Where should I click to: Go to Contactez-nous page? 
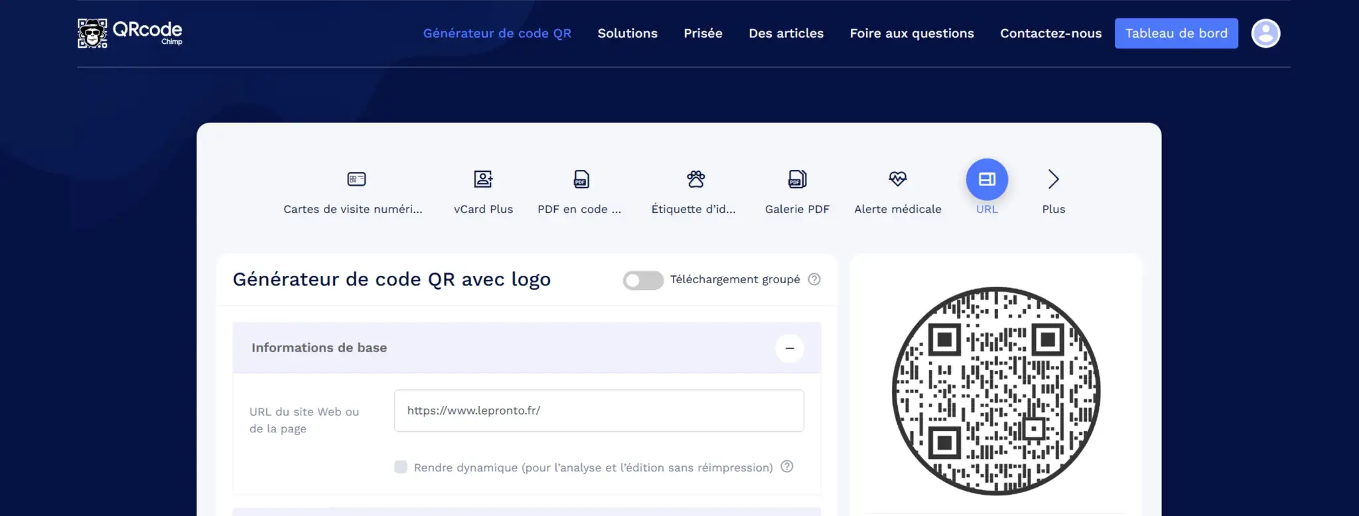1051,33
